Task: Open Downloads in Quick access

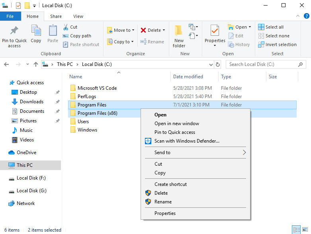Action: pos(31,102)
